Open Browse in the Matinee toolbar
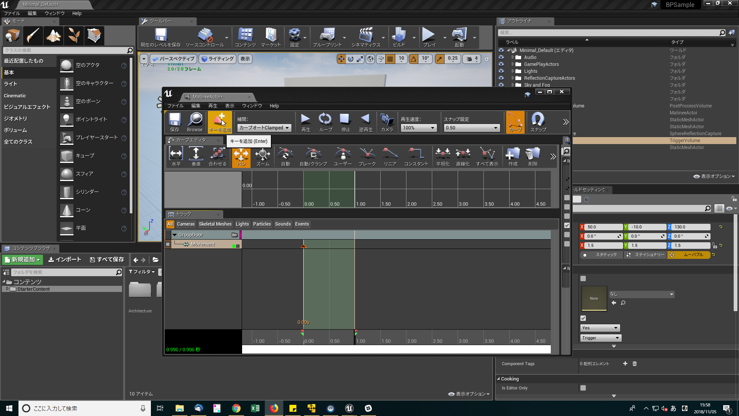Screen dimensions: 739x416 195,122
